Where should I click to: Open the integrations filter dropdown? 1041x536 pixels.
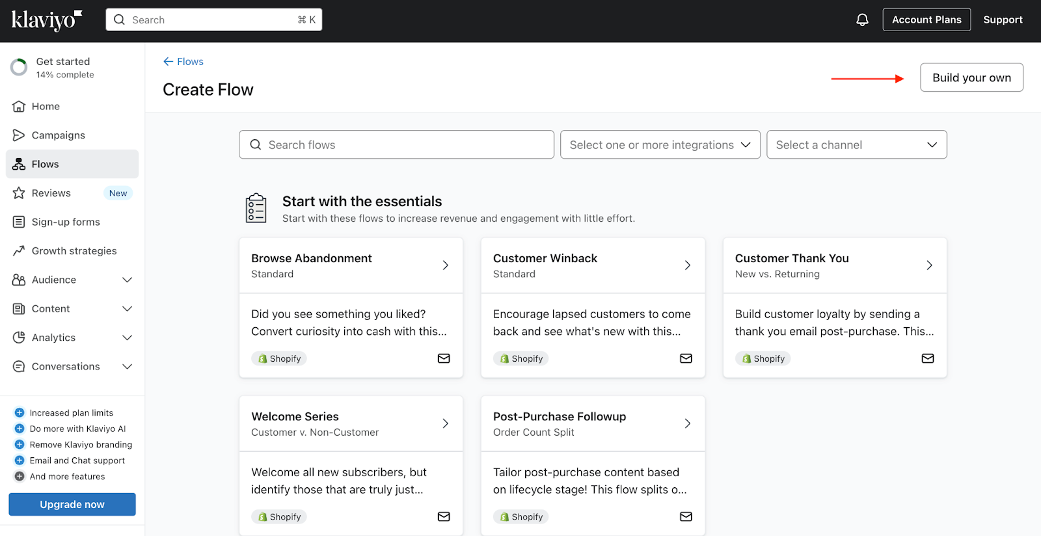[660, 144]
